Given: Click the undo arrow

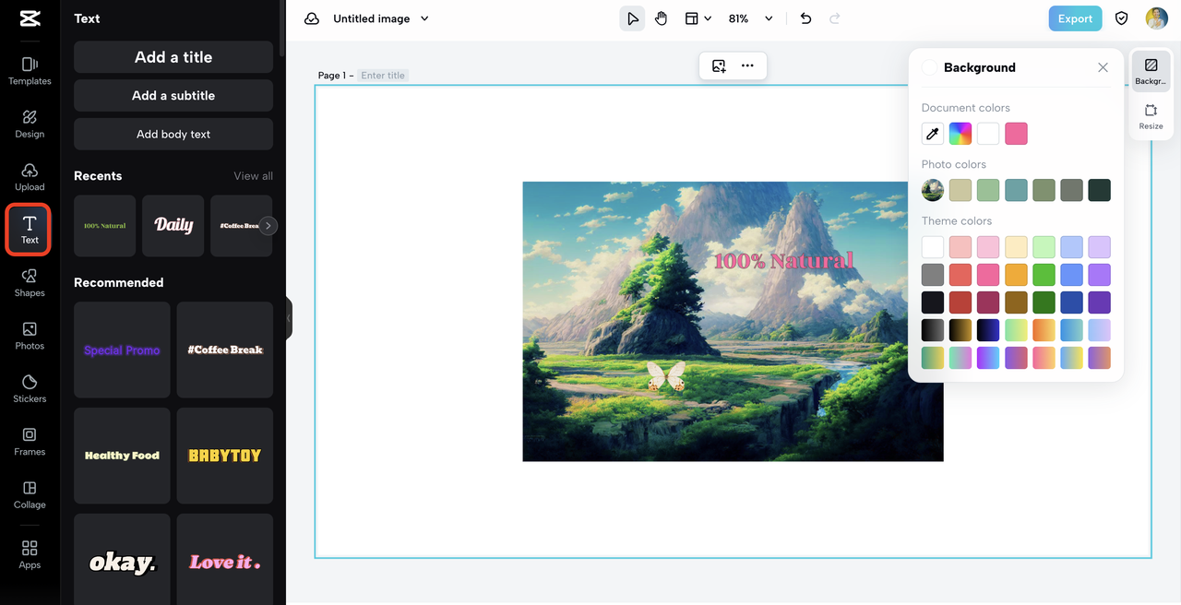Looking at the screenshot, I should [805, 18].
